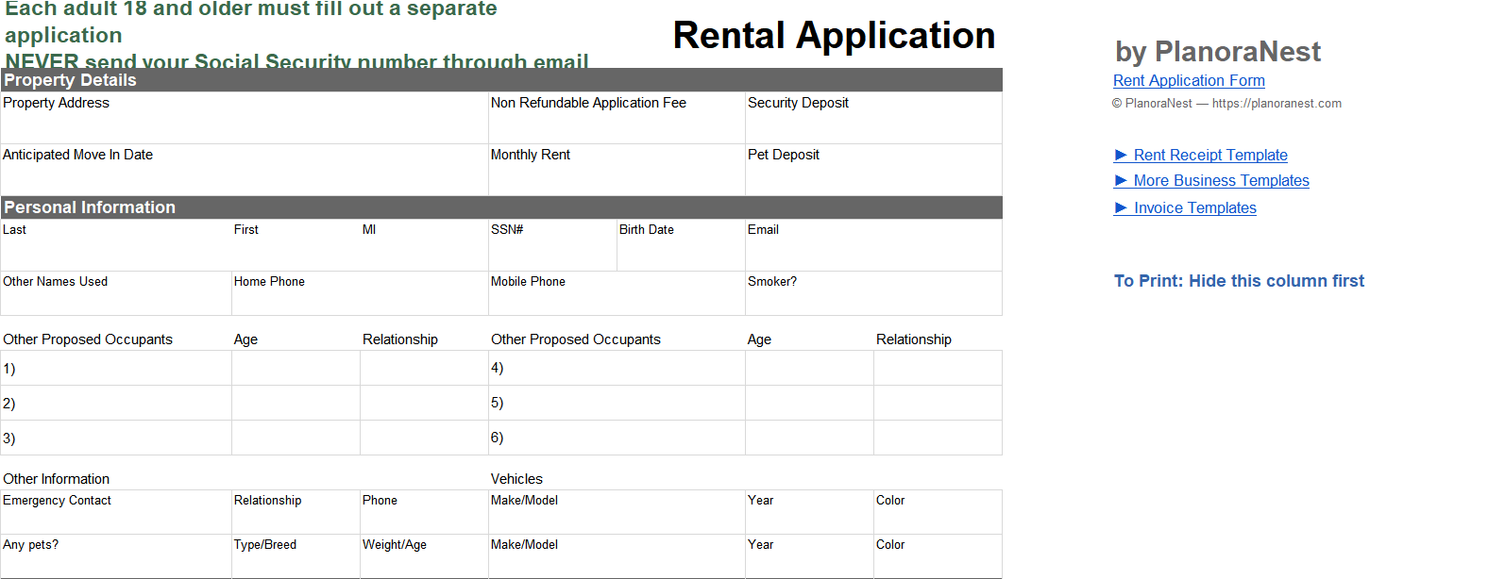1505x579 pixels.
Task: Click the First name field
Action: tap(296, 245)
